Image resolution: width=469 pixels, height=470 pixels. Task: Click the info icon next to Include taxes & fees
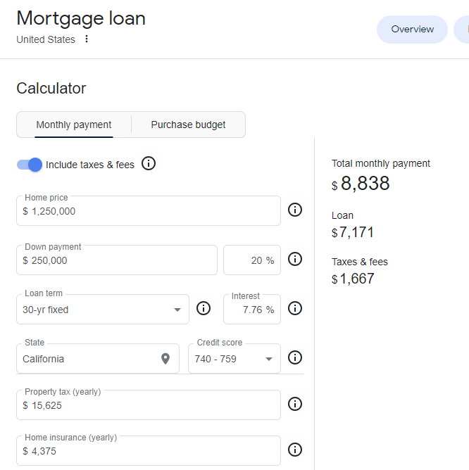[149, 164]
